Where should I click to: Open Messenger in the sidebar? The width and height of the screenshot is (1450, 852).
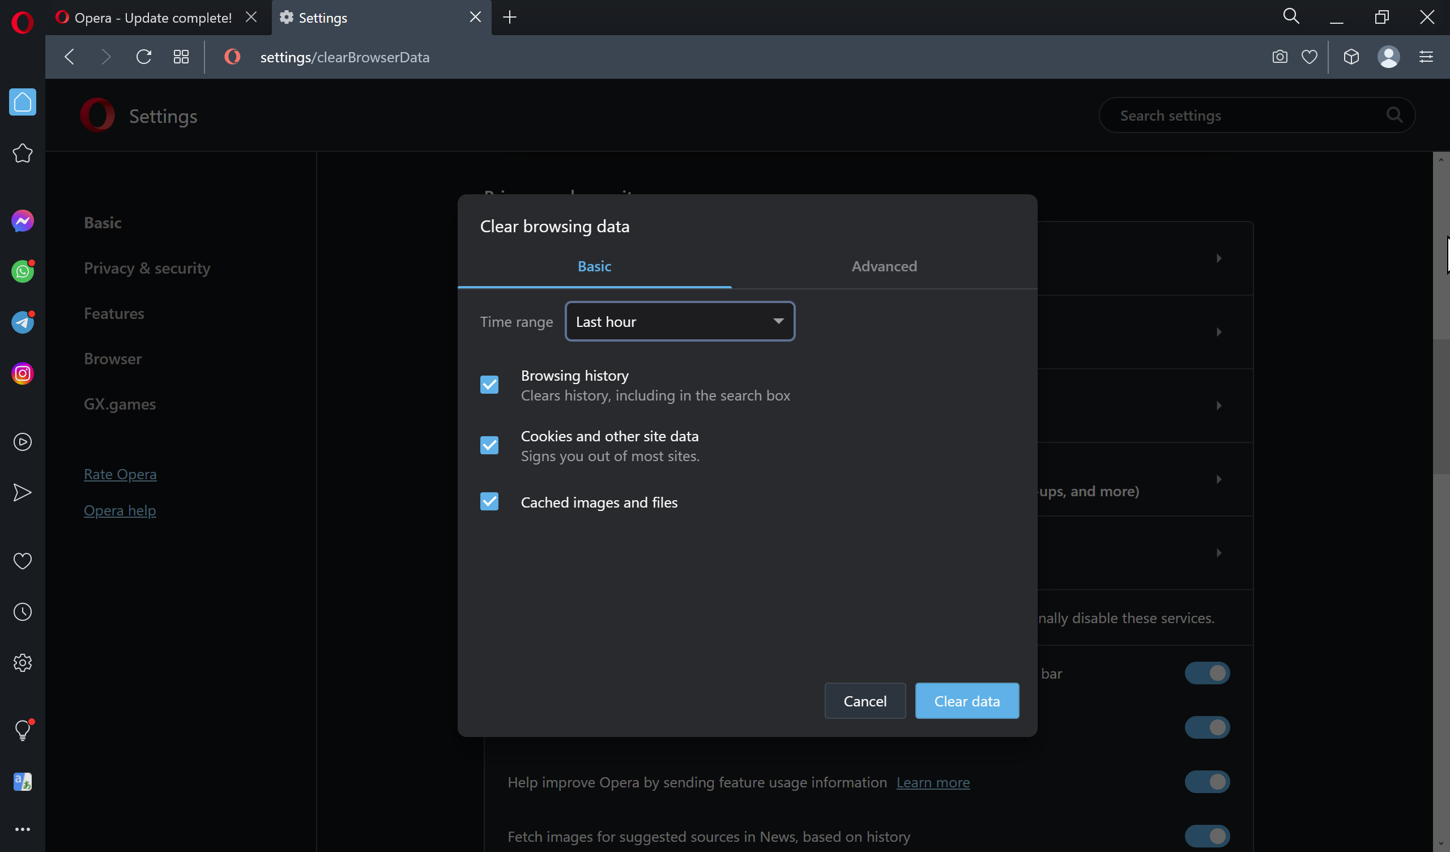[x=23, y=221]
